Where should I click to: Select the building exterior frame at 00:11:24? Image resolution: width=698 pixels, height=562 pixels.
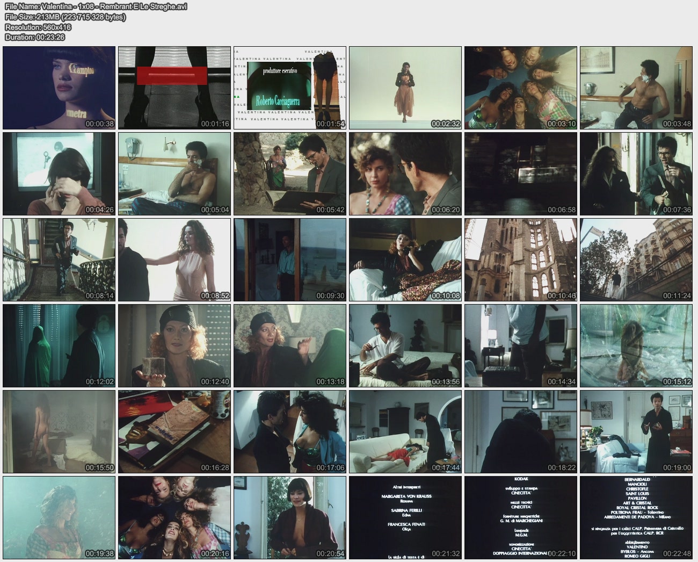pyautogui.click(x=636, y=260)
